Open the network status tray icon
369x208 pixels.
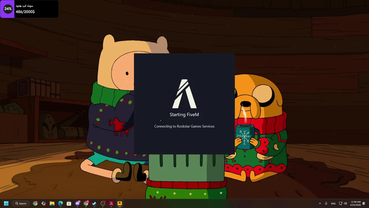click(340, 203)
